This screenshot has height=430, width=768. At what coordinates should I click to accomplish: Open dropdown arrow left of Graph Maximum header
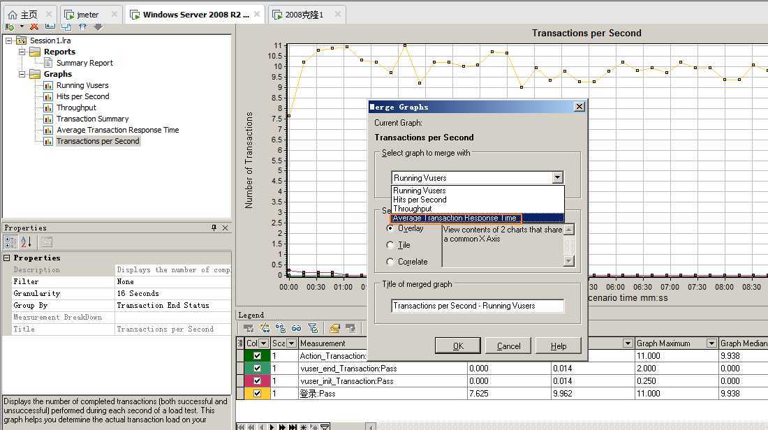(628, 343)
